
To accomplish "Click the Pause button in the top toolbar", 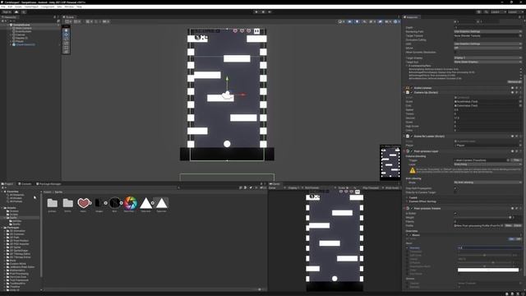I will pyautogui.click(x=263, y=12).
